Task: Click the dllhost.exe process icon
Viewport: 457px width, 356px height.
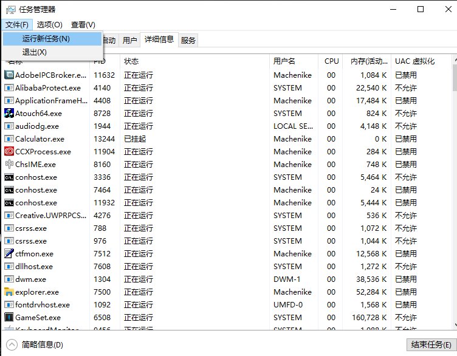Action: click(9, 266)
